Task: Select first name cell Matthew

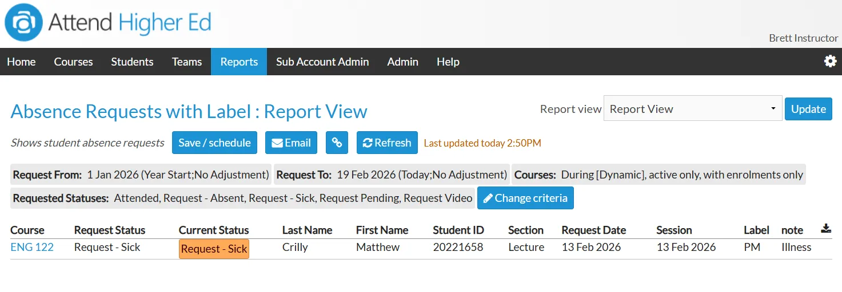Action: [378, 247]
